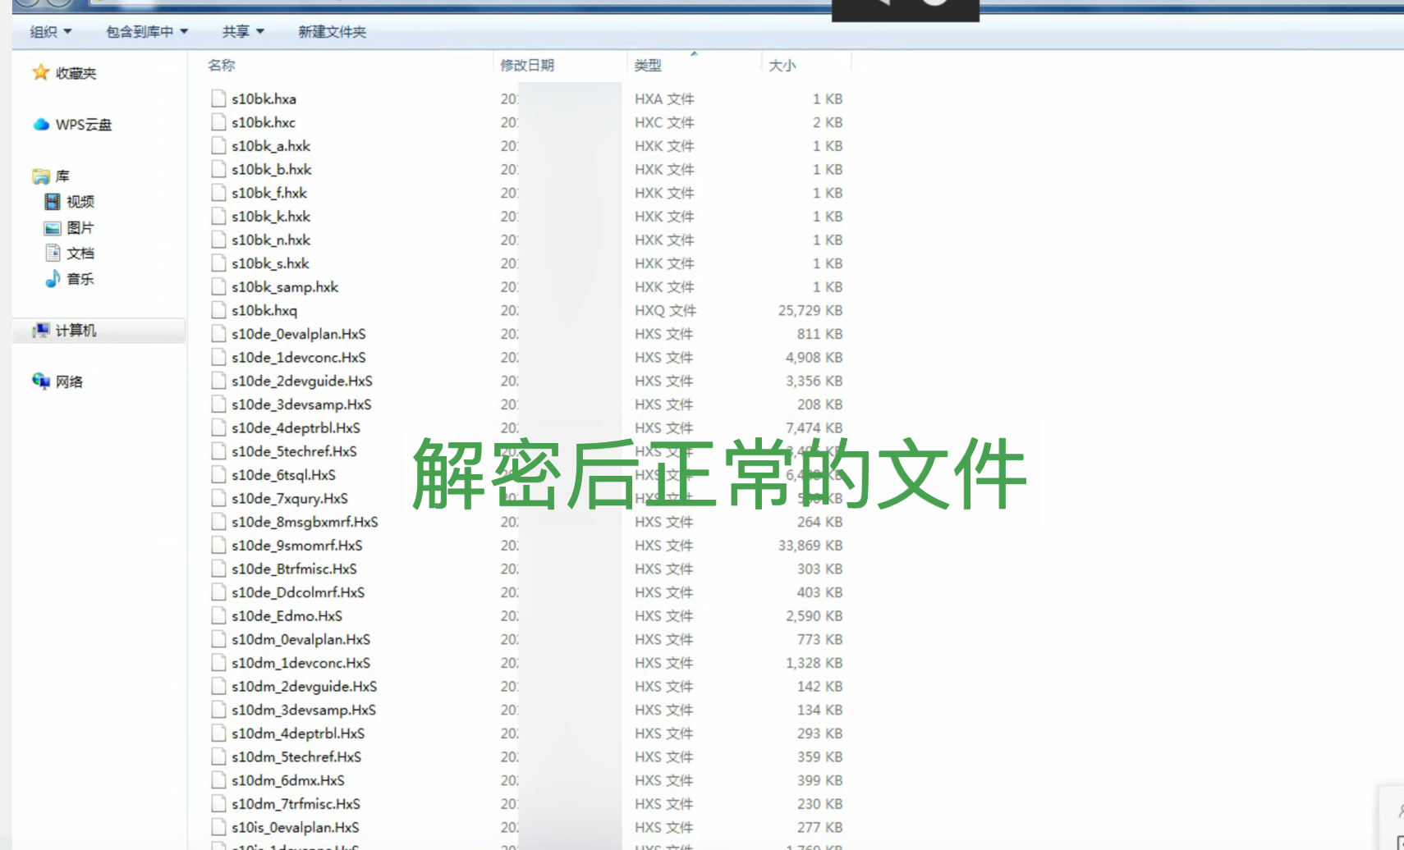
Task: Open the 音乐 music library icon
Action: (53, 279)
